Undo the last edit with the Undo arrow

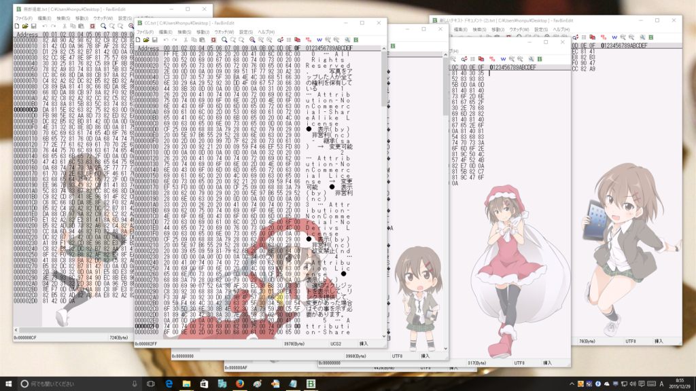(166, 39)
